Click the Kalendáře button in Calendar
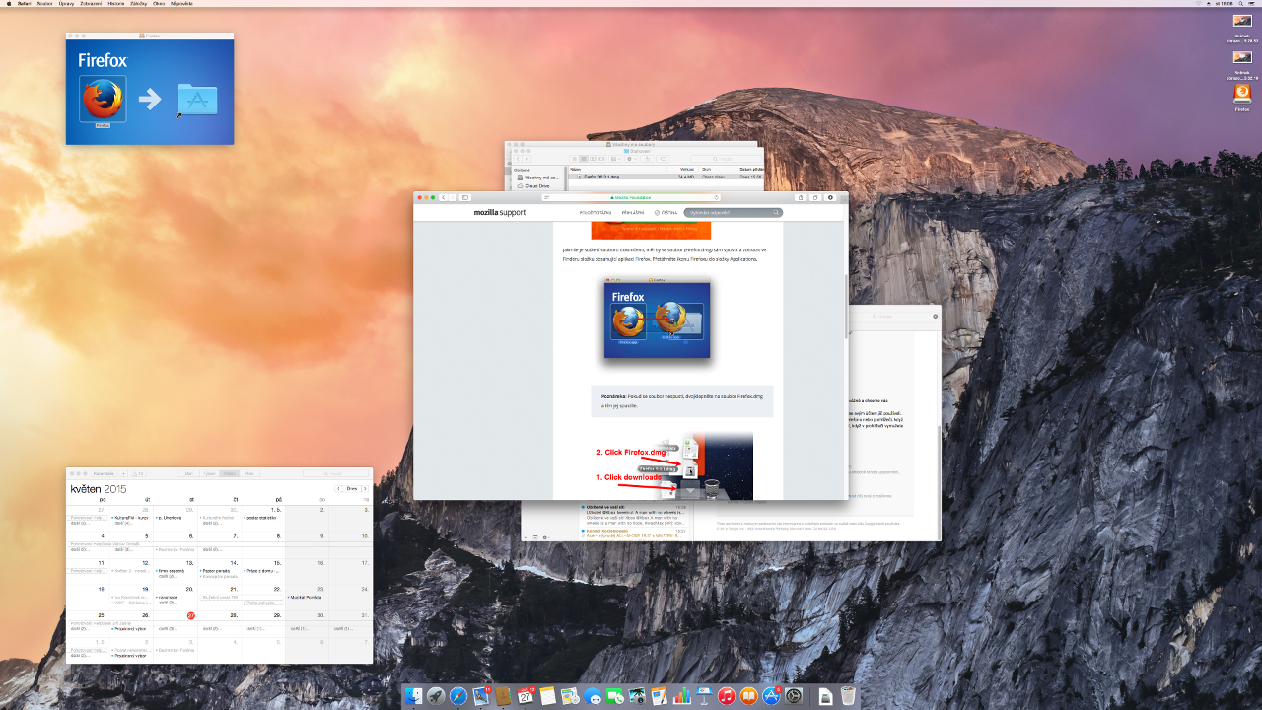 104,474
